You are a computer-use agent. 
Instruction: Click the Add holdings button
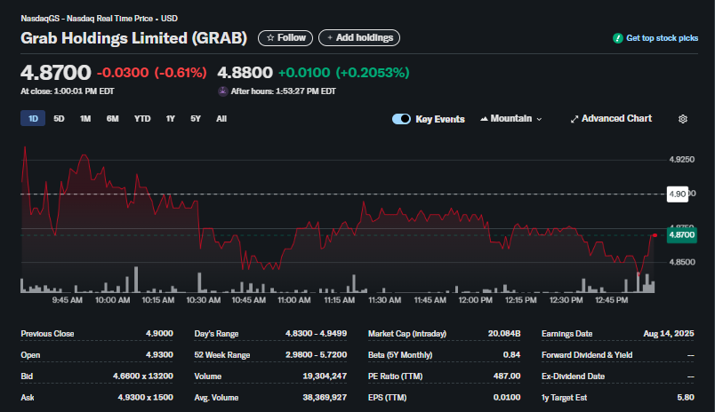click(359, 38)
